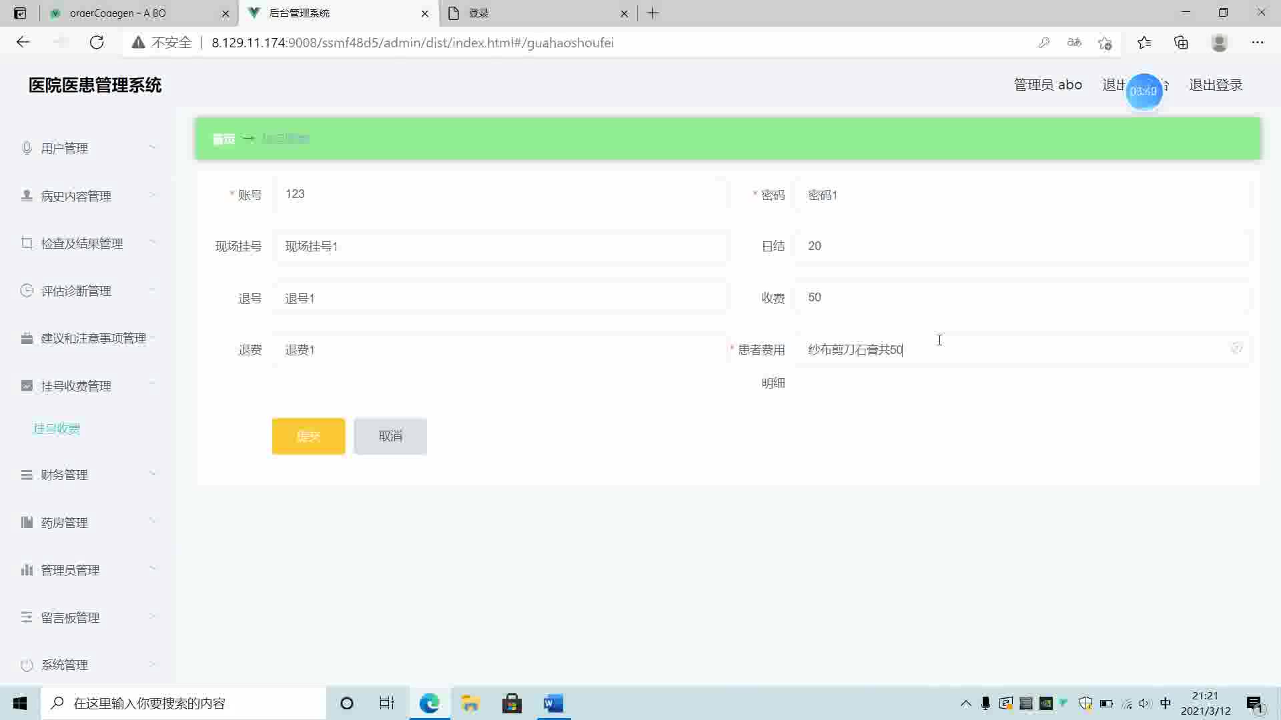This screenshot has height=720, width=1281.
Task: Add page to browser favorites star
Action: pos(1105,43)
